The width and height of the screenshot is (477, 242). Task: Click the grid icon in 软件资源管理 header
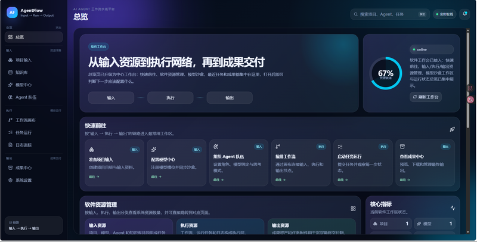pyautogui.click(x=353, y=209)
